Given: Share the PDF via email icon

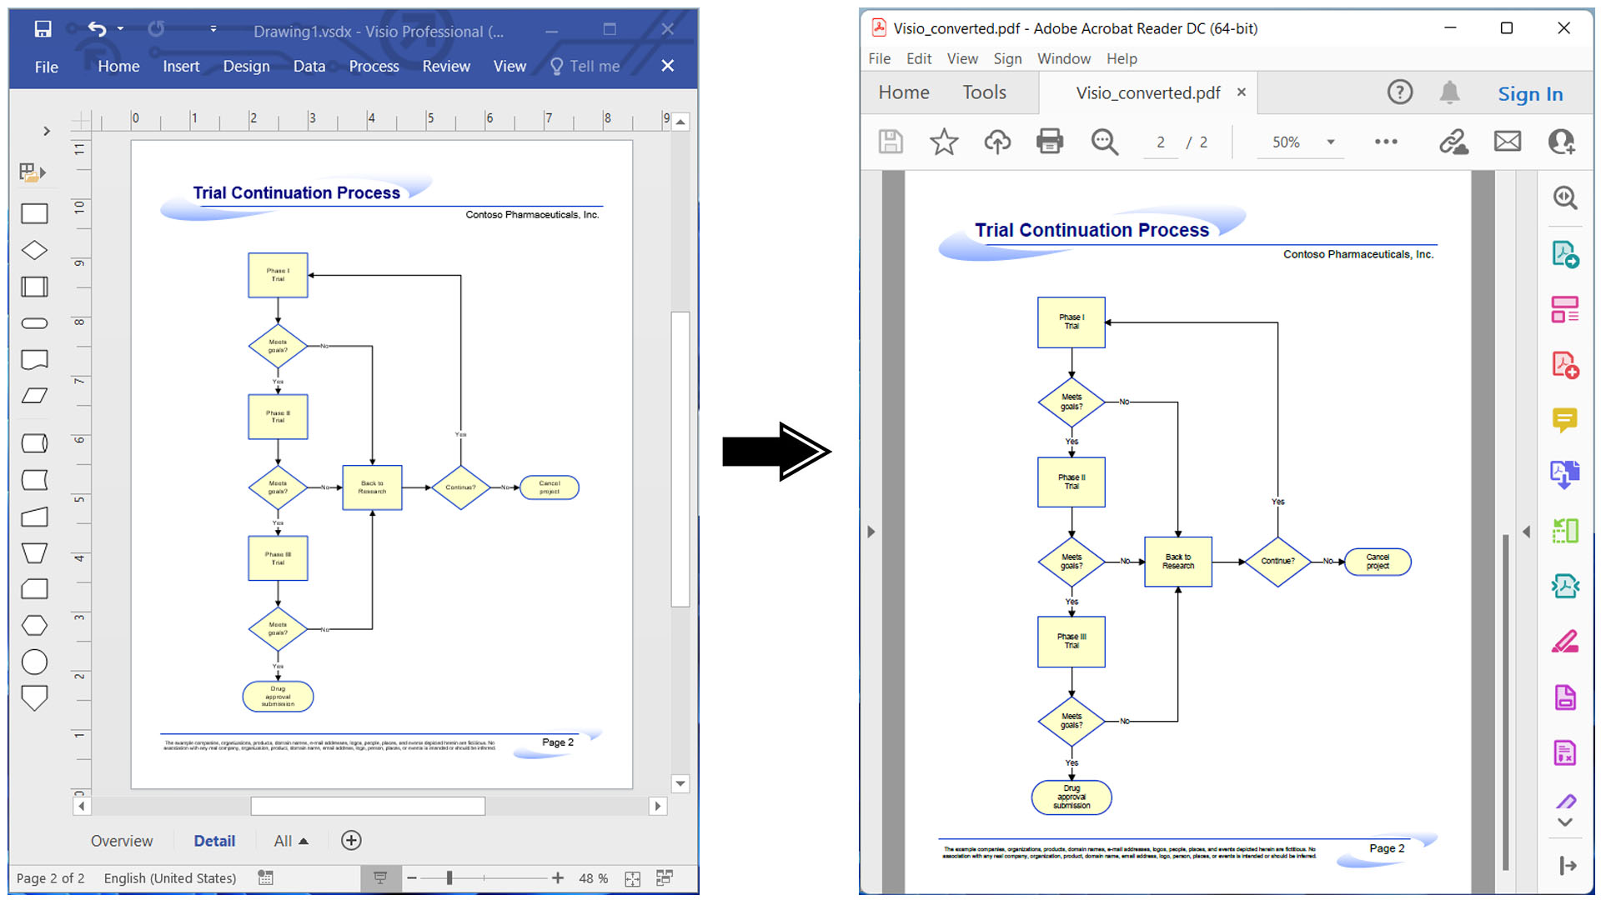Looking at the screenshot, I should tap(1508, 142).
